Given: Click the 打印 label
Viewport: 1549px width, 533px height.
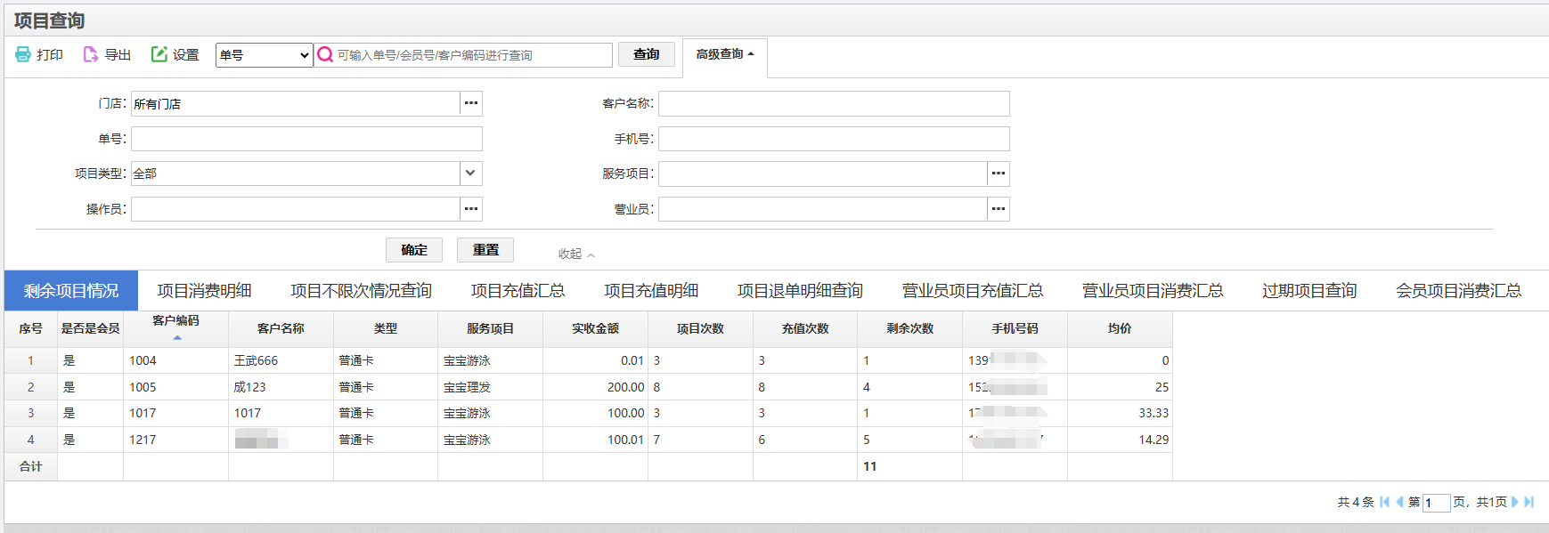Looking at the screenshot, I should 50,55.
